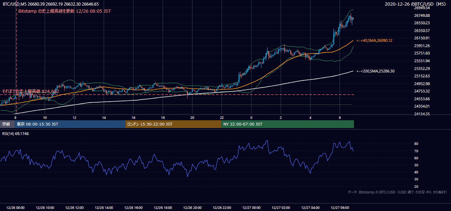This screenshot has width=451, height=211.
Task: Click the RSI axis level 70
Action: [416, 151]
